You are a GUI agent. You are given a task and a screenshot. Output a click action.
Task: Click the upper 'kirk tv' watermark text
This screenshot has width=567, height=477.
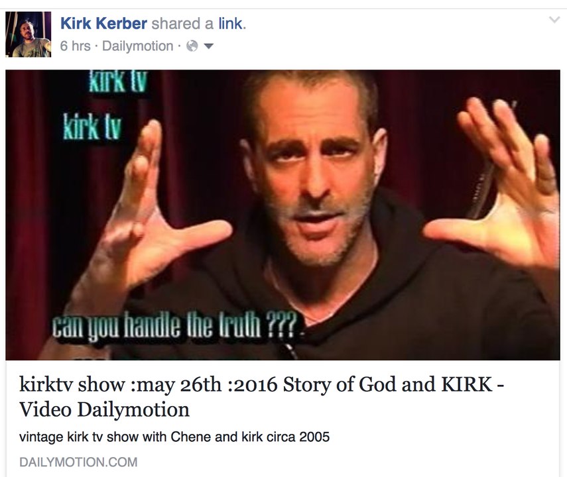[118, 81]
